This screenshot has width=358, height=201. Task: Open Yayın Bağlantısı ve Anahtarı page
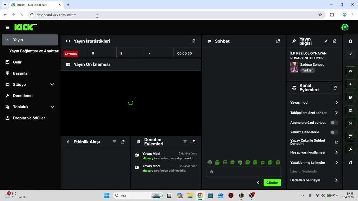click(34, 51)
